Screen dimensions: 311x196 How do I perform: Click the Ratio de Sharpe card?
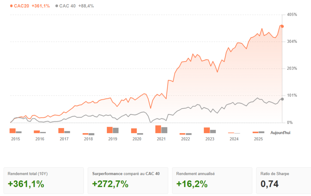coord(283,181)
